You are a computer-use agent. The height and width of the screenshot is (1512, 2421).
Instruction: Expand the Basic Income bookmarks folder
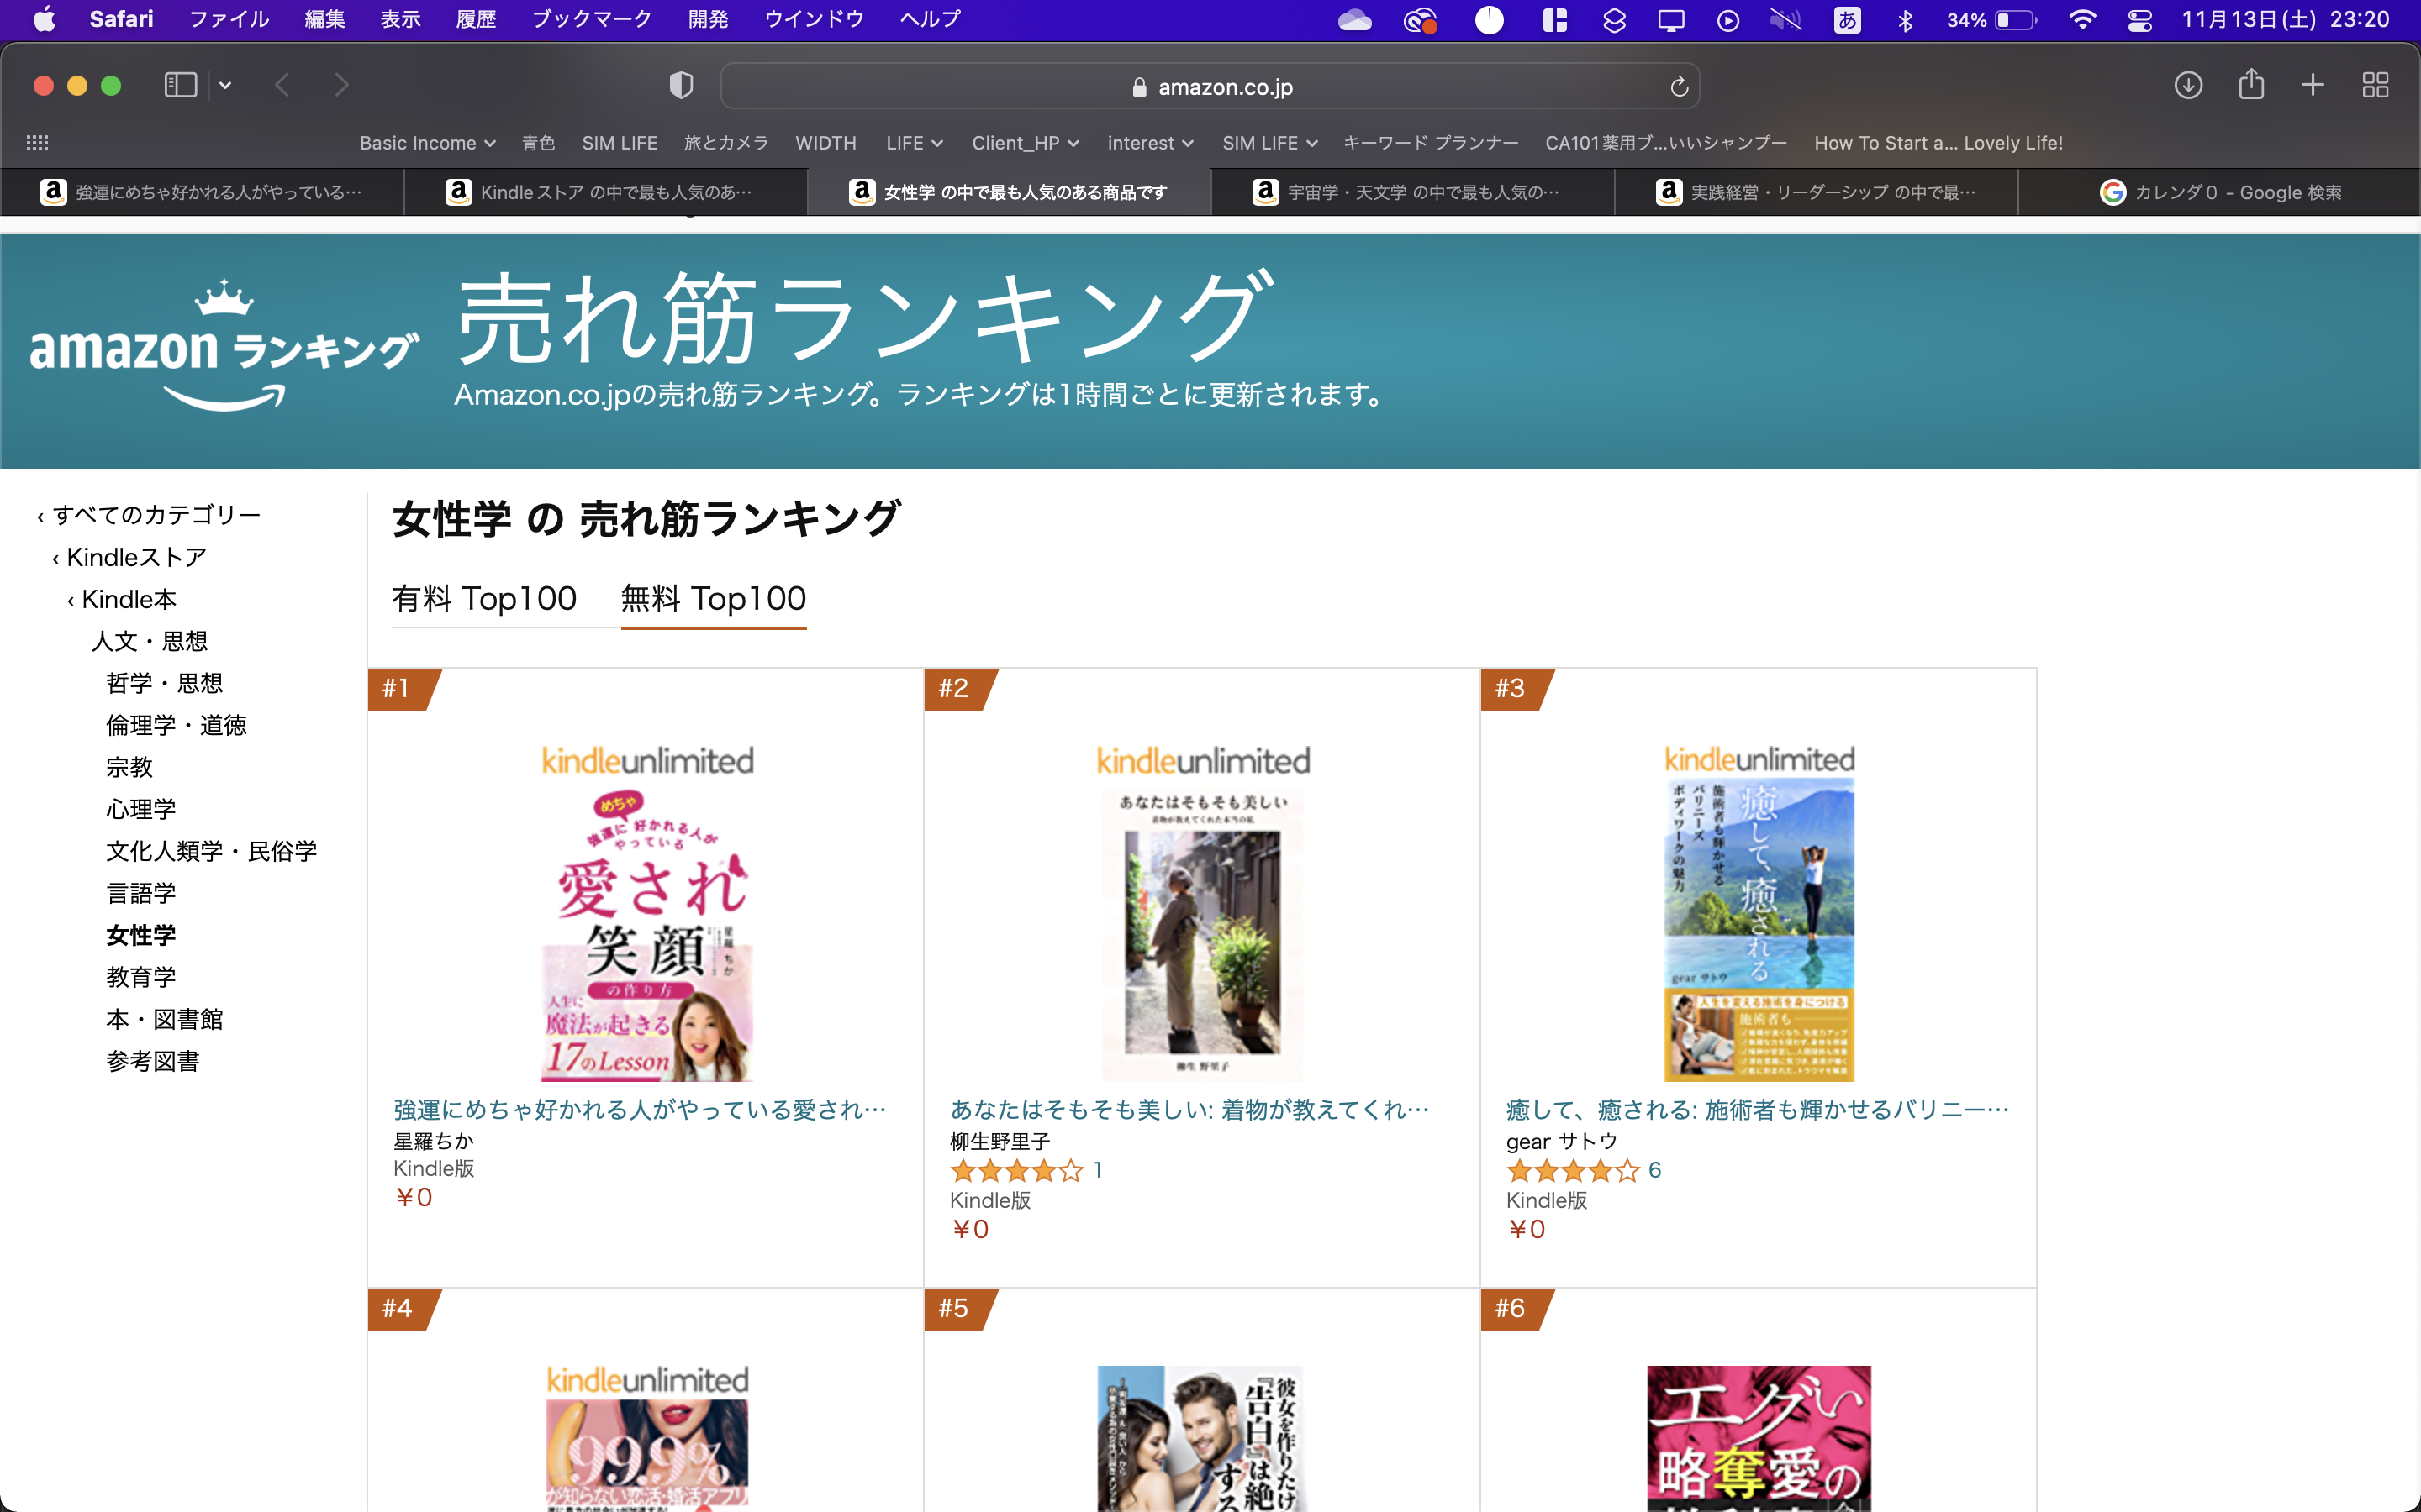click(x=427, y=143)
